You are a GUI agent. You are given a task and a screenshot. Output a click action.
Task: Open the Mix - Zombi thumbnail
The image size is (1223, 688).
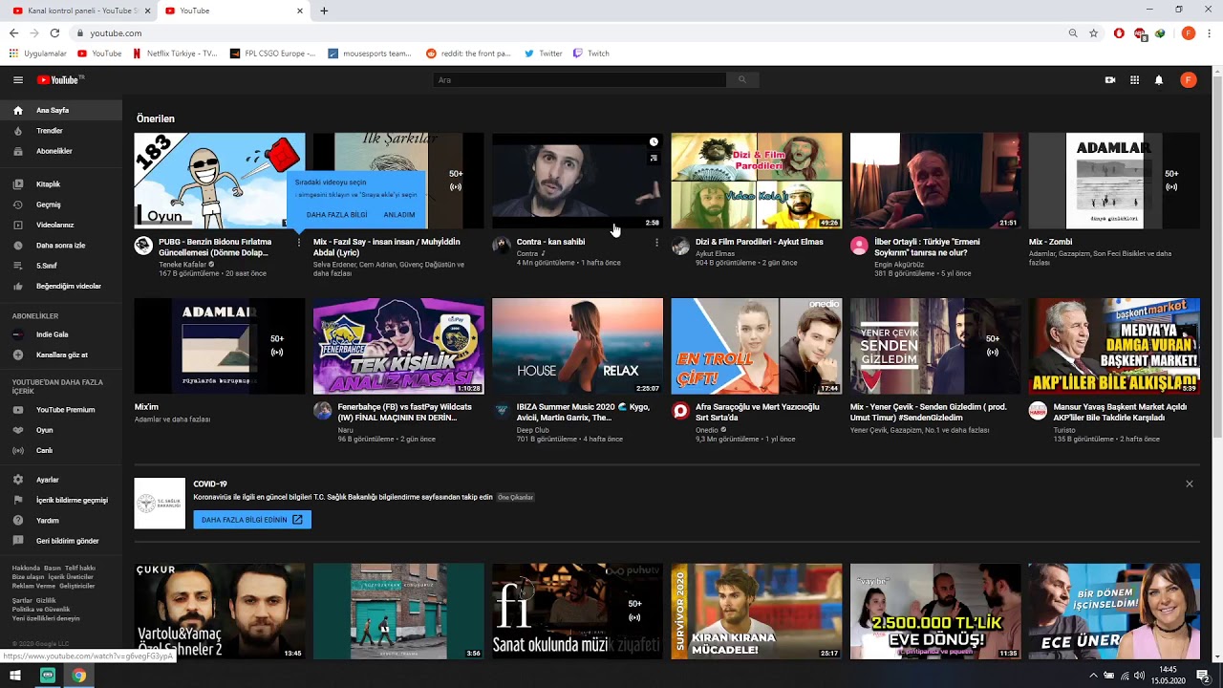[x=1114, y=181]
